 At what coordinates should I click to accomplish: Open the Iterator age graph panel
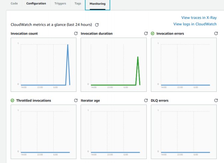113,132
